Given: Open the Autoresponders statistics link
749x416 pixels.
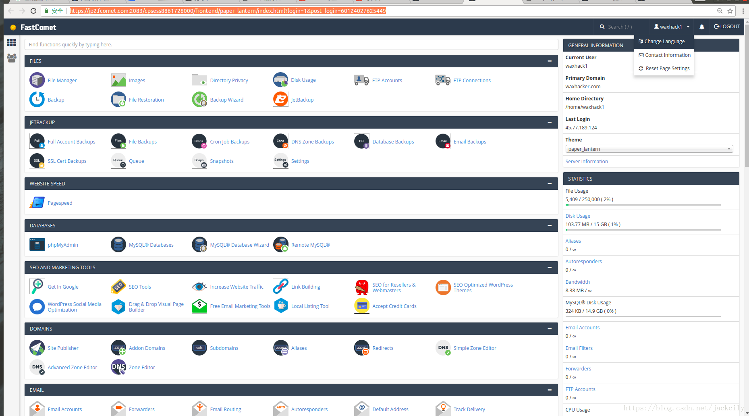Looking at the screenshot, I should [x=583, y=261].
